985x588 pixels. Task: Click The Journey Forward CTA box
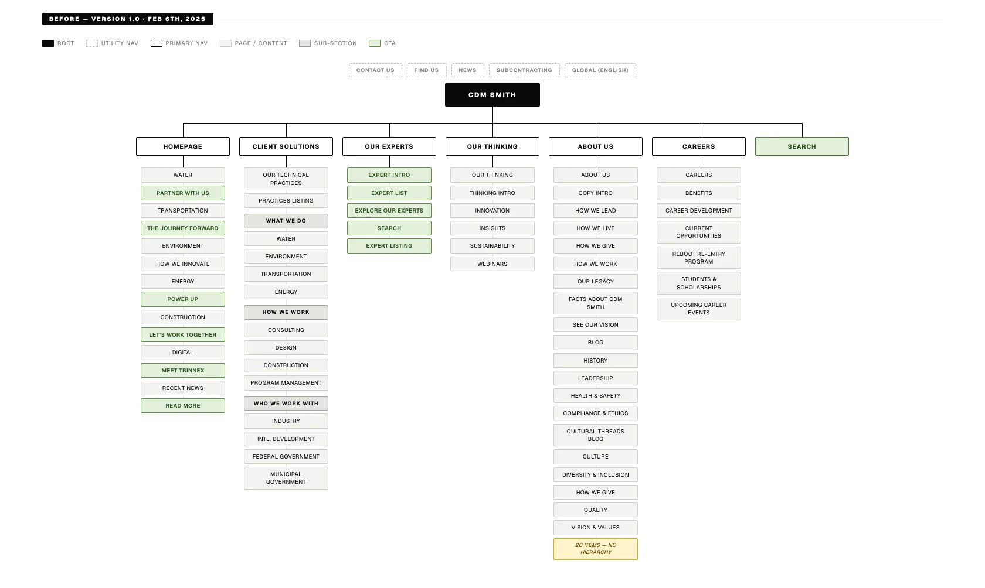pos(183,228)
